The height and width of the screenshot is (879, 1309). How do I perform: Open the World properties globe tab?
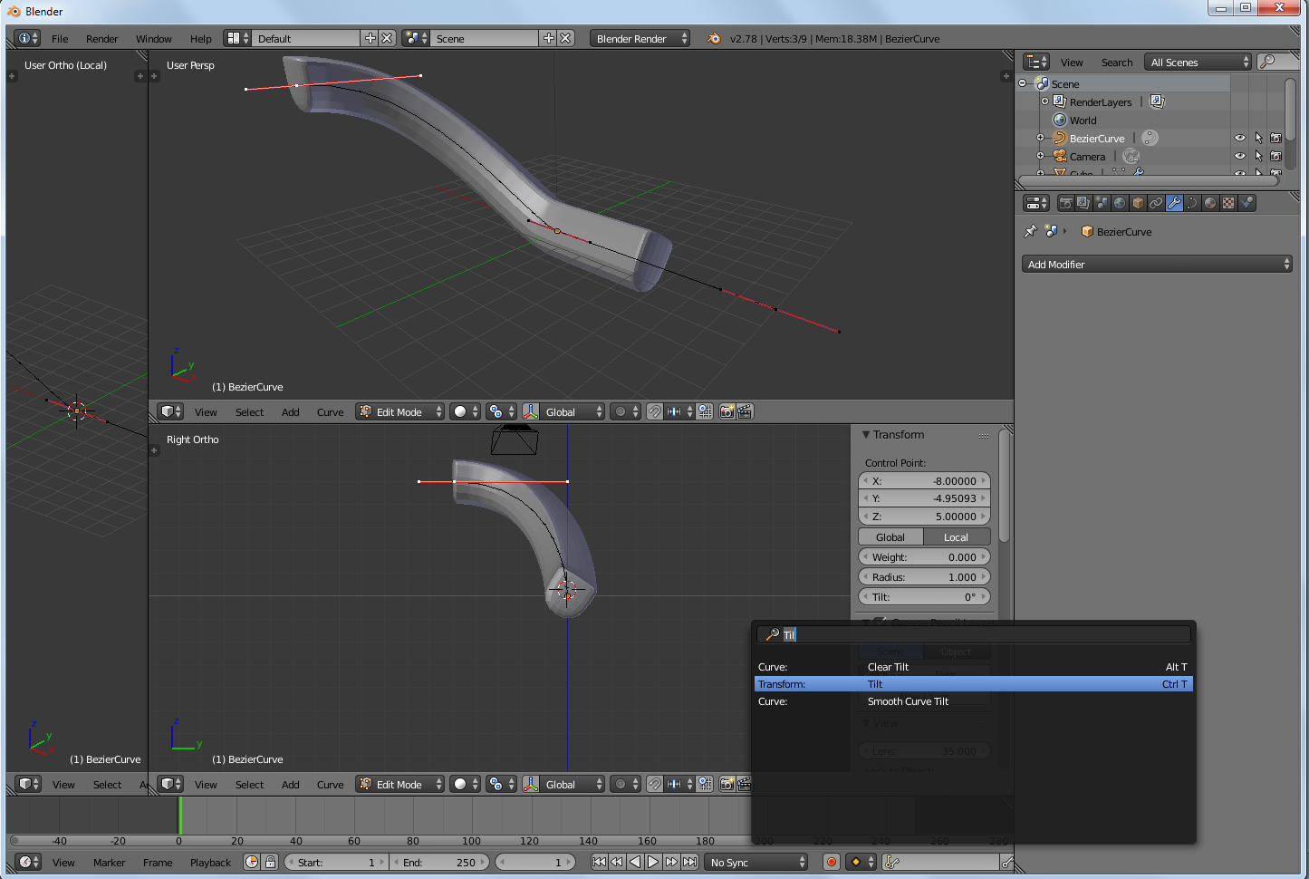pos(1120,203)
